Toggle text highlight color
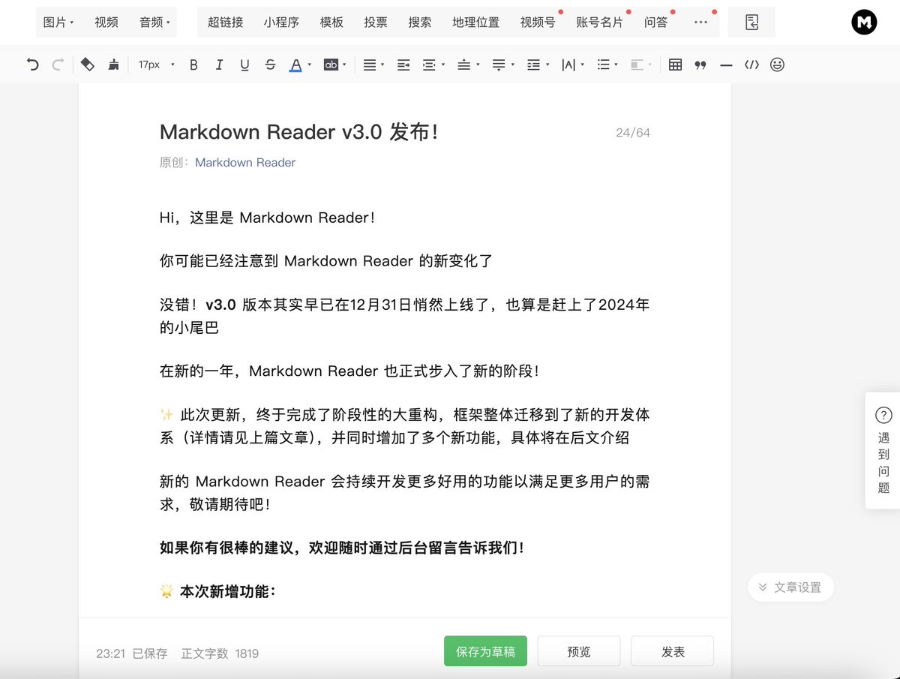 tap(330, 65)
